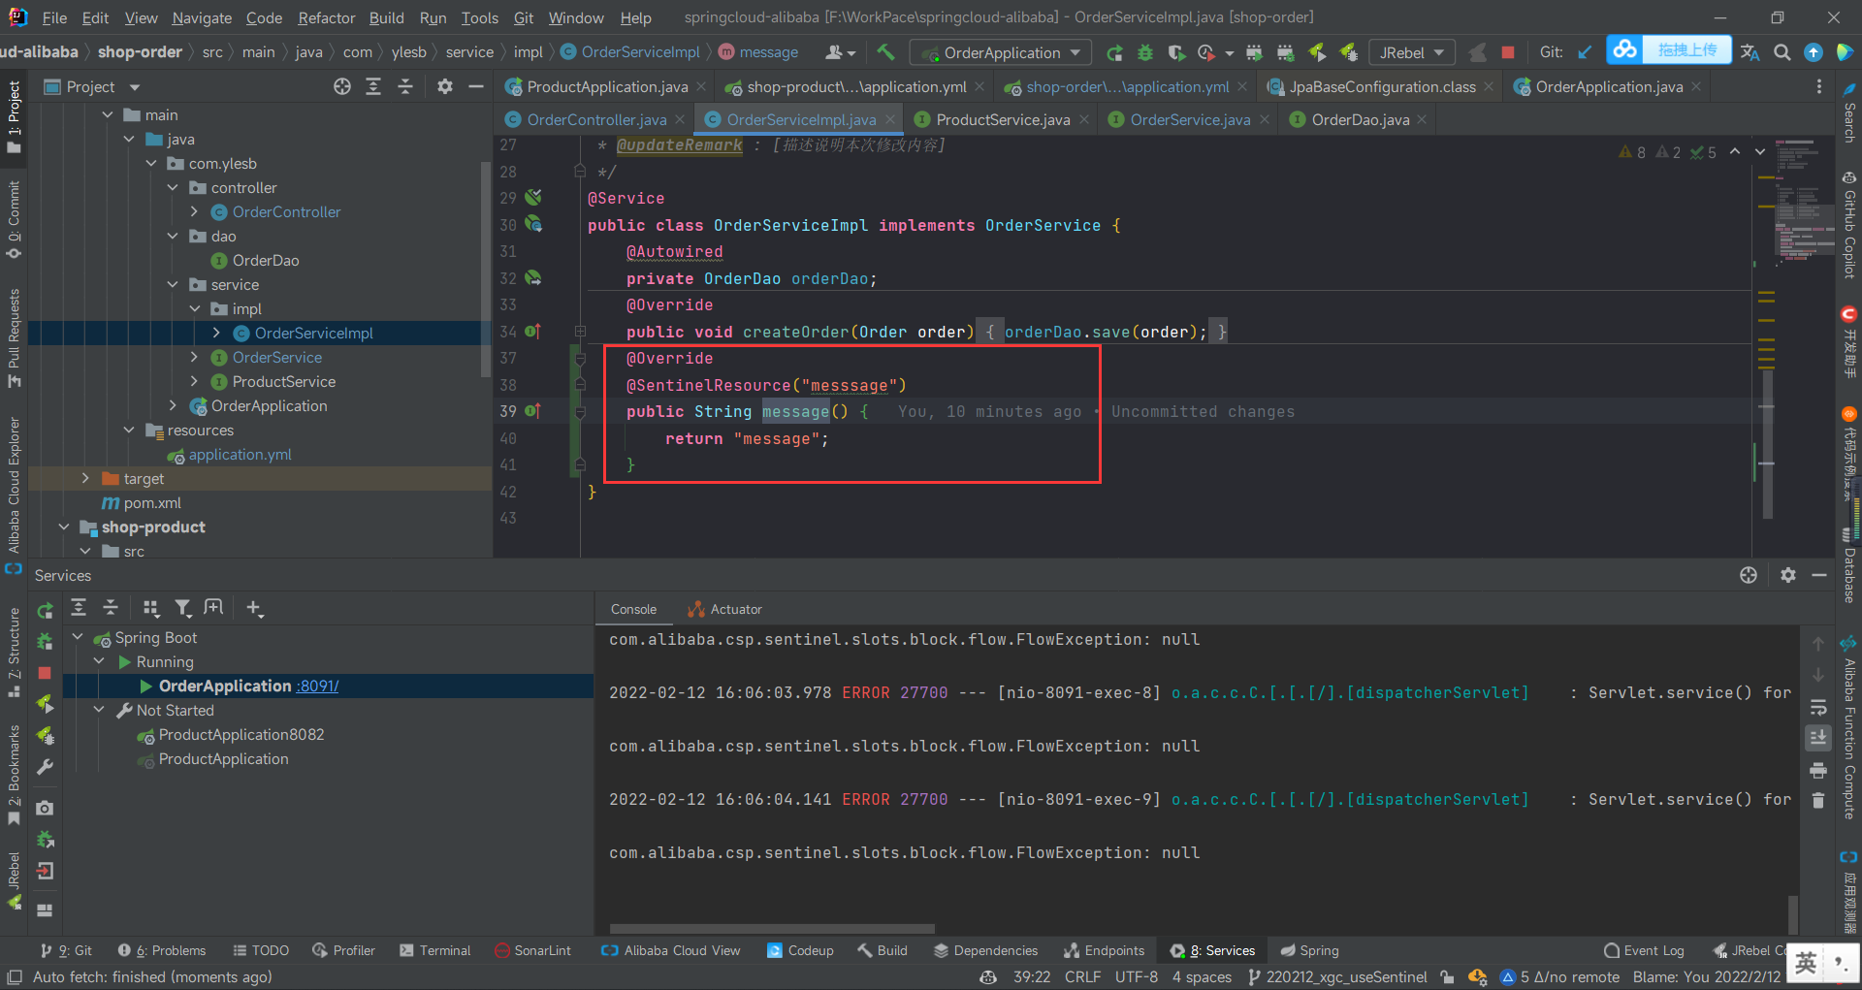Click the Add Service plus icon

[x=254, y=608]
